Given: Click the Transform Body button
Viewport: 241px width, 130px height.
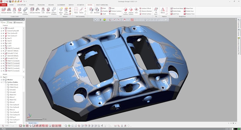Looking at the screenshot, I should point(176,8).
